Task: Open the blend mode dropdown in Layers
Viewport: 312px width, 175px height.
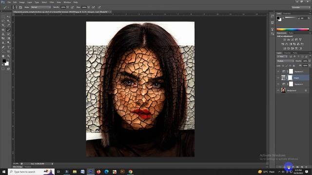Action: coord(285,61)
